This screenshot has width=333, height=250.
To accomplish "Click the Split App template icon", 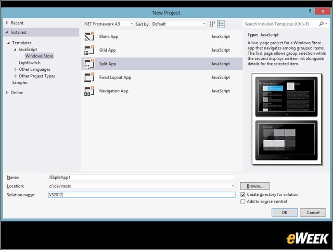I will [89, 64].
